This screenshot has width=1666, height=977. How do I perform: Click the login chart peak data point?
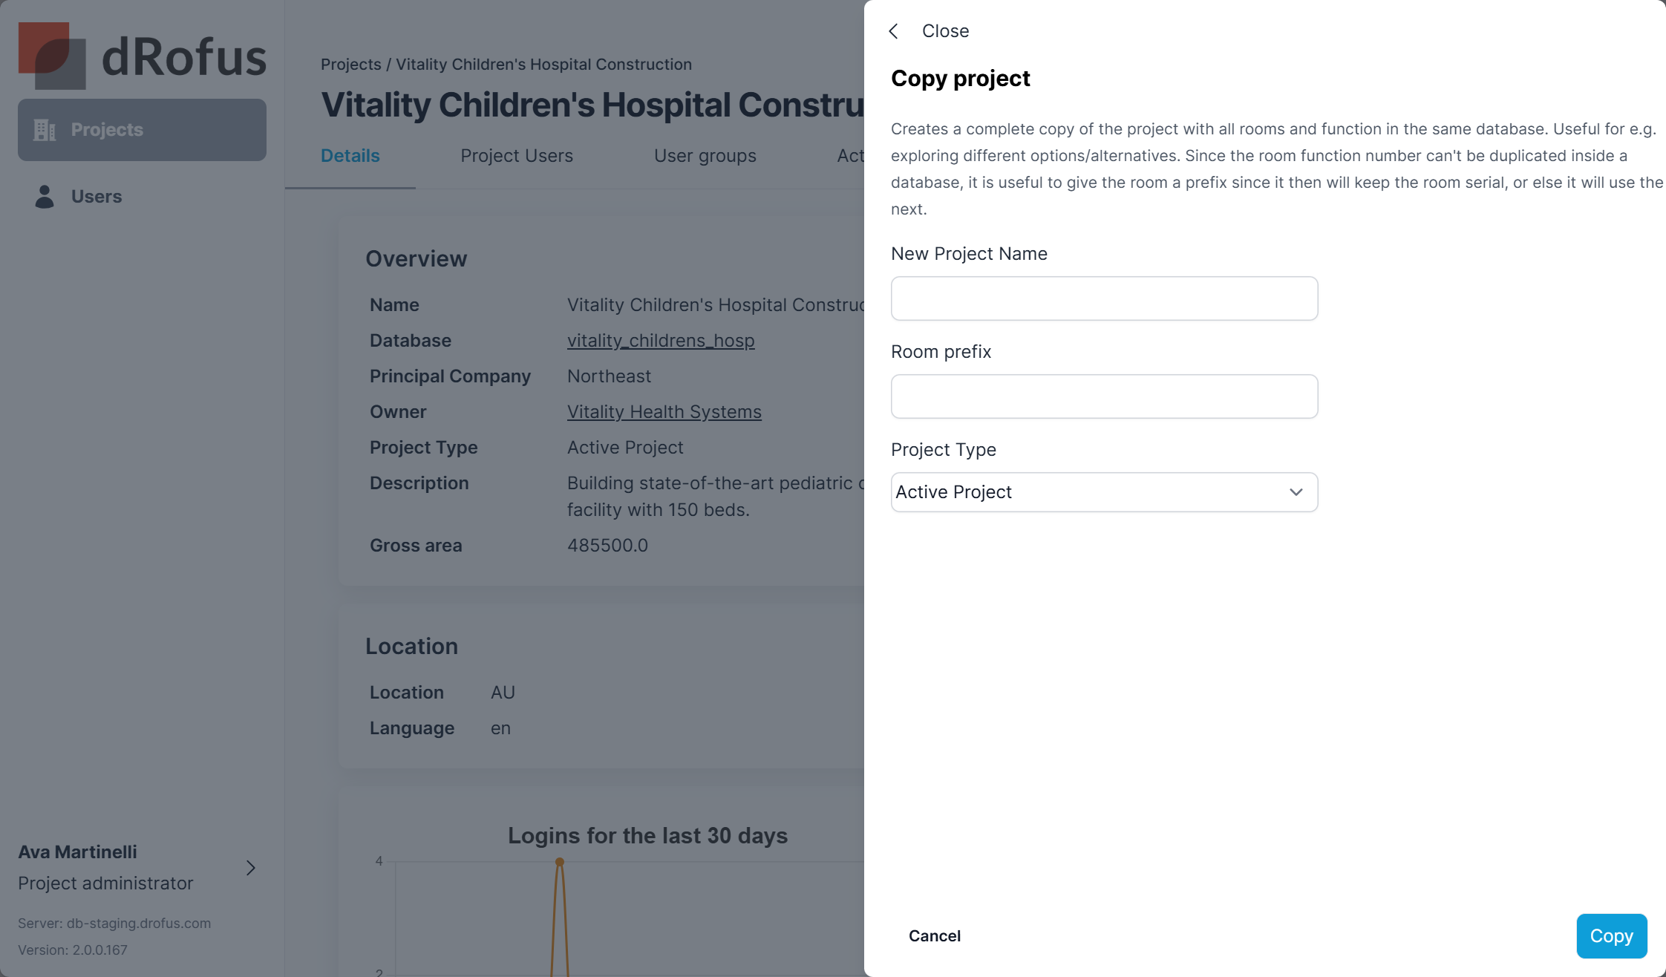coord(560,862)
